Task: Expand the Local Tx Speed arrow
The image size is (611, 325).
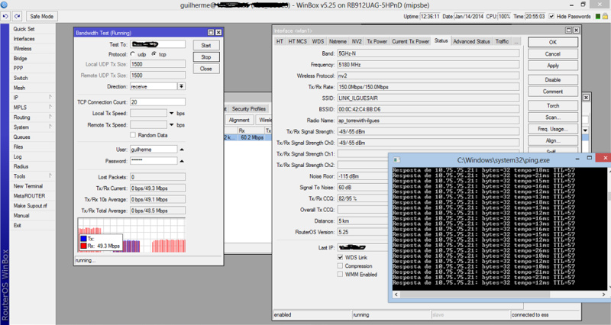Action: tap(170, 113)
